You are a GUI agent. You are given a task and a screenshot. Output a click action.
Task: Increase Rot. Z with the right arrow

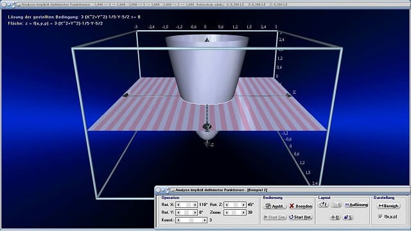click(243, 205)
